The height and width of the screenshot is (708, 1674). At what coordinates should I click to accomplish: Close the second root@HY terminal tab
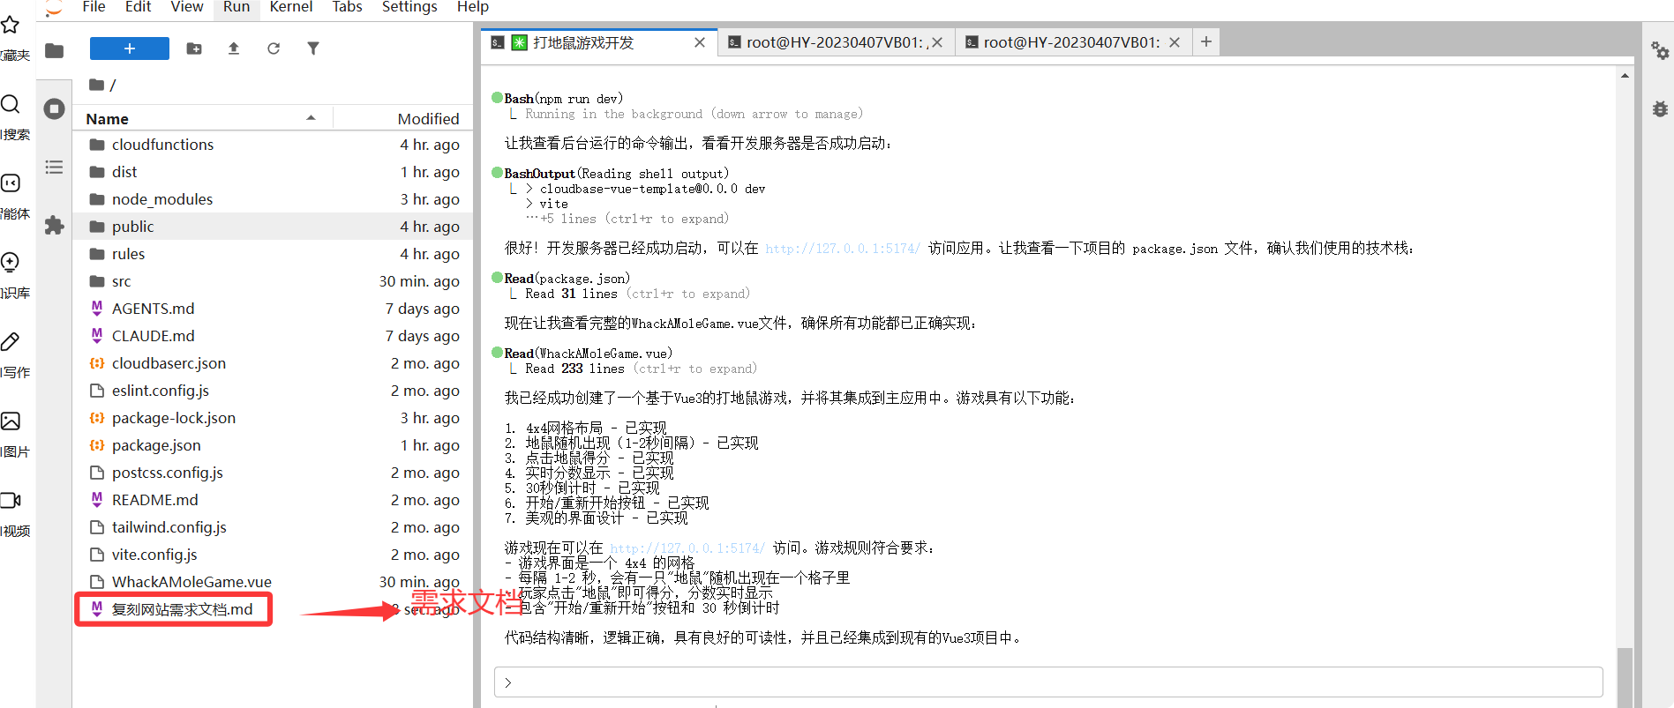pyautogui.click(x=937, y=42)
